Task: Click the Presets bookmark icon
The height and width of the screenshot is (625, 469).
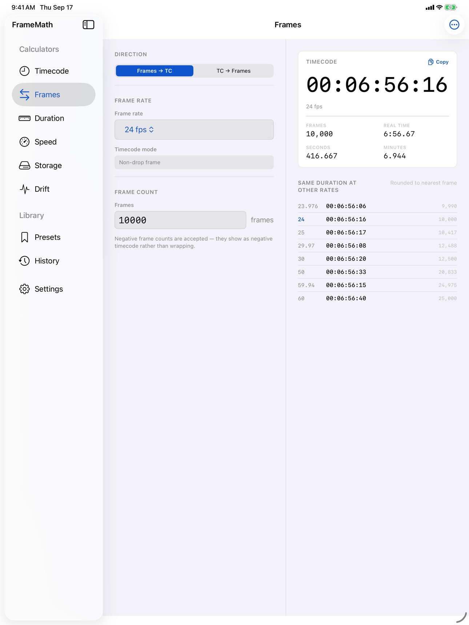Action: [x=24, y=237]
